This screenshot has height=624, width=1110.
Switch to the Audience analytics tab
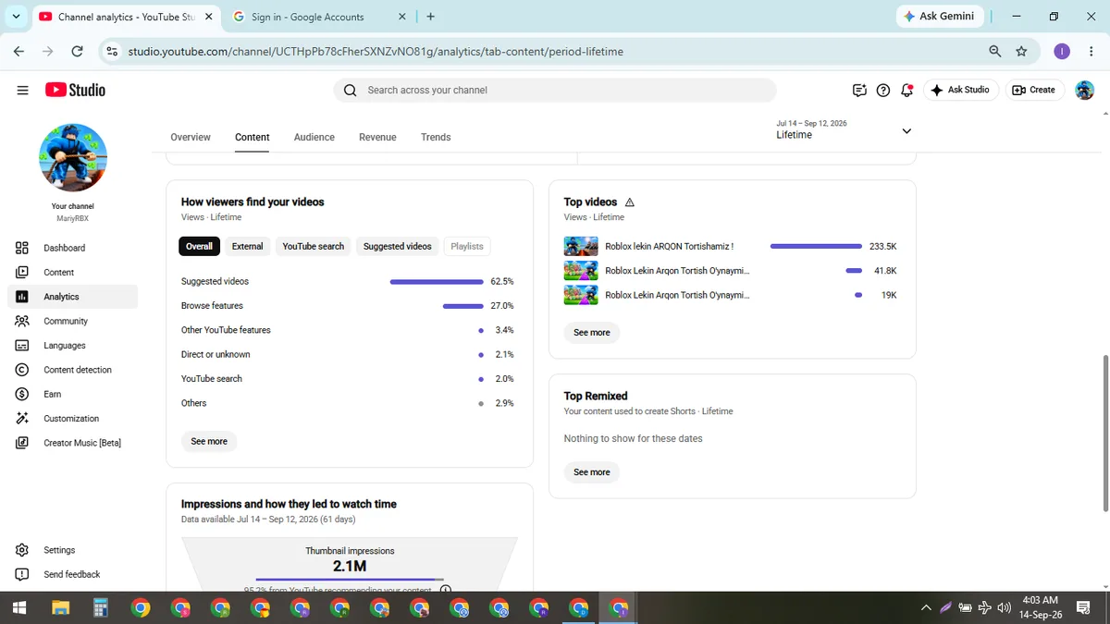point(314,137)
